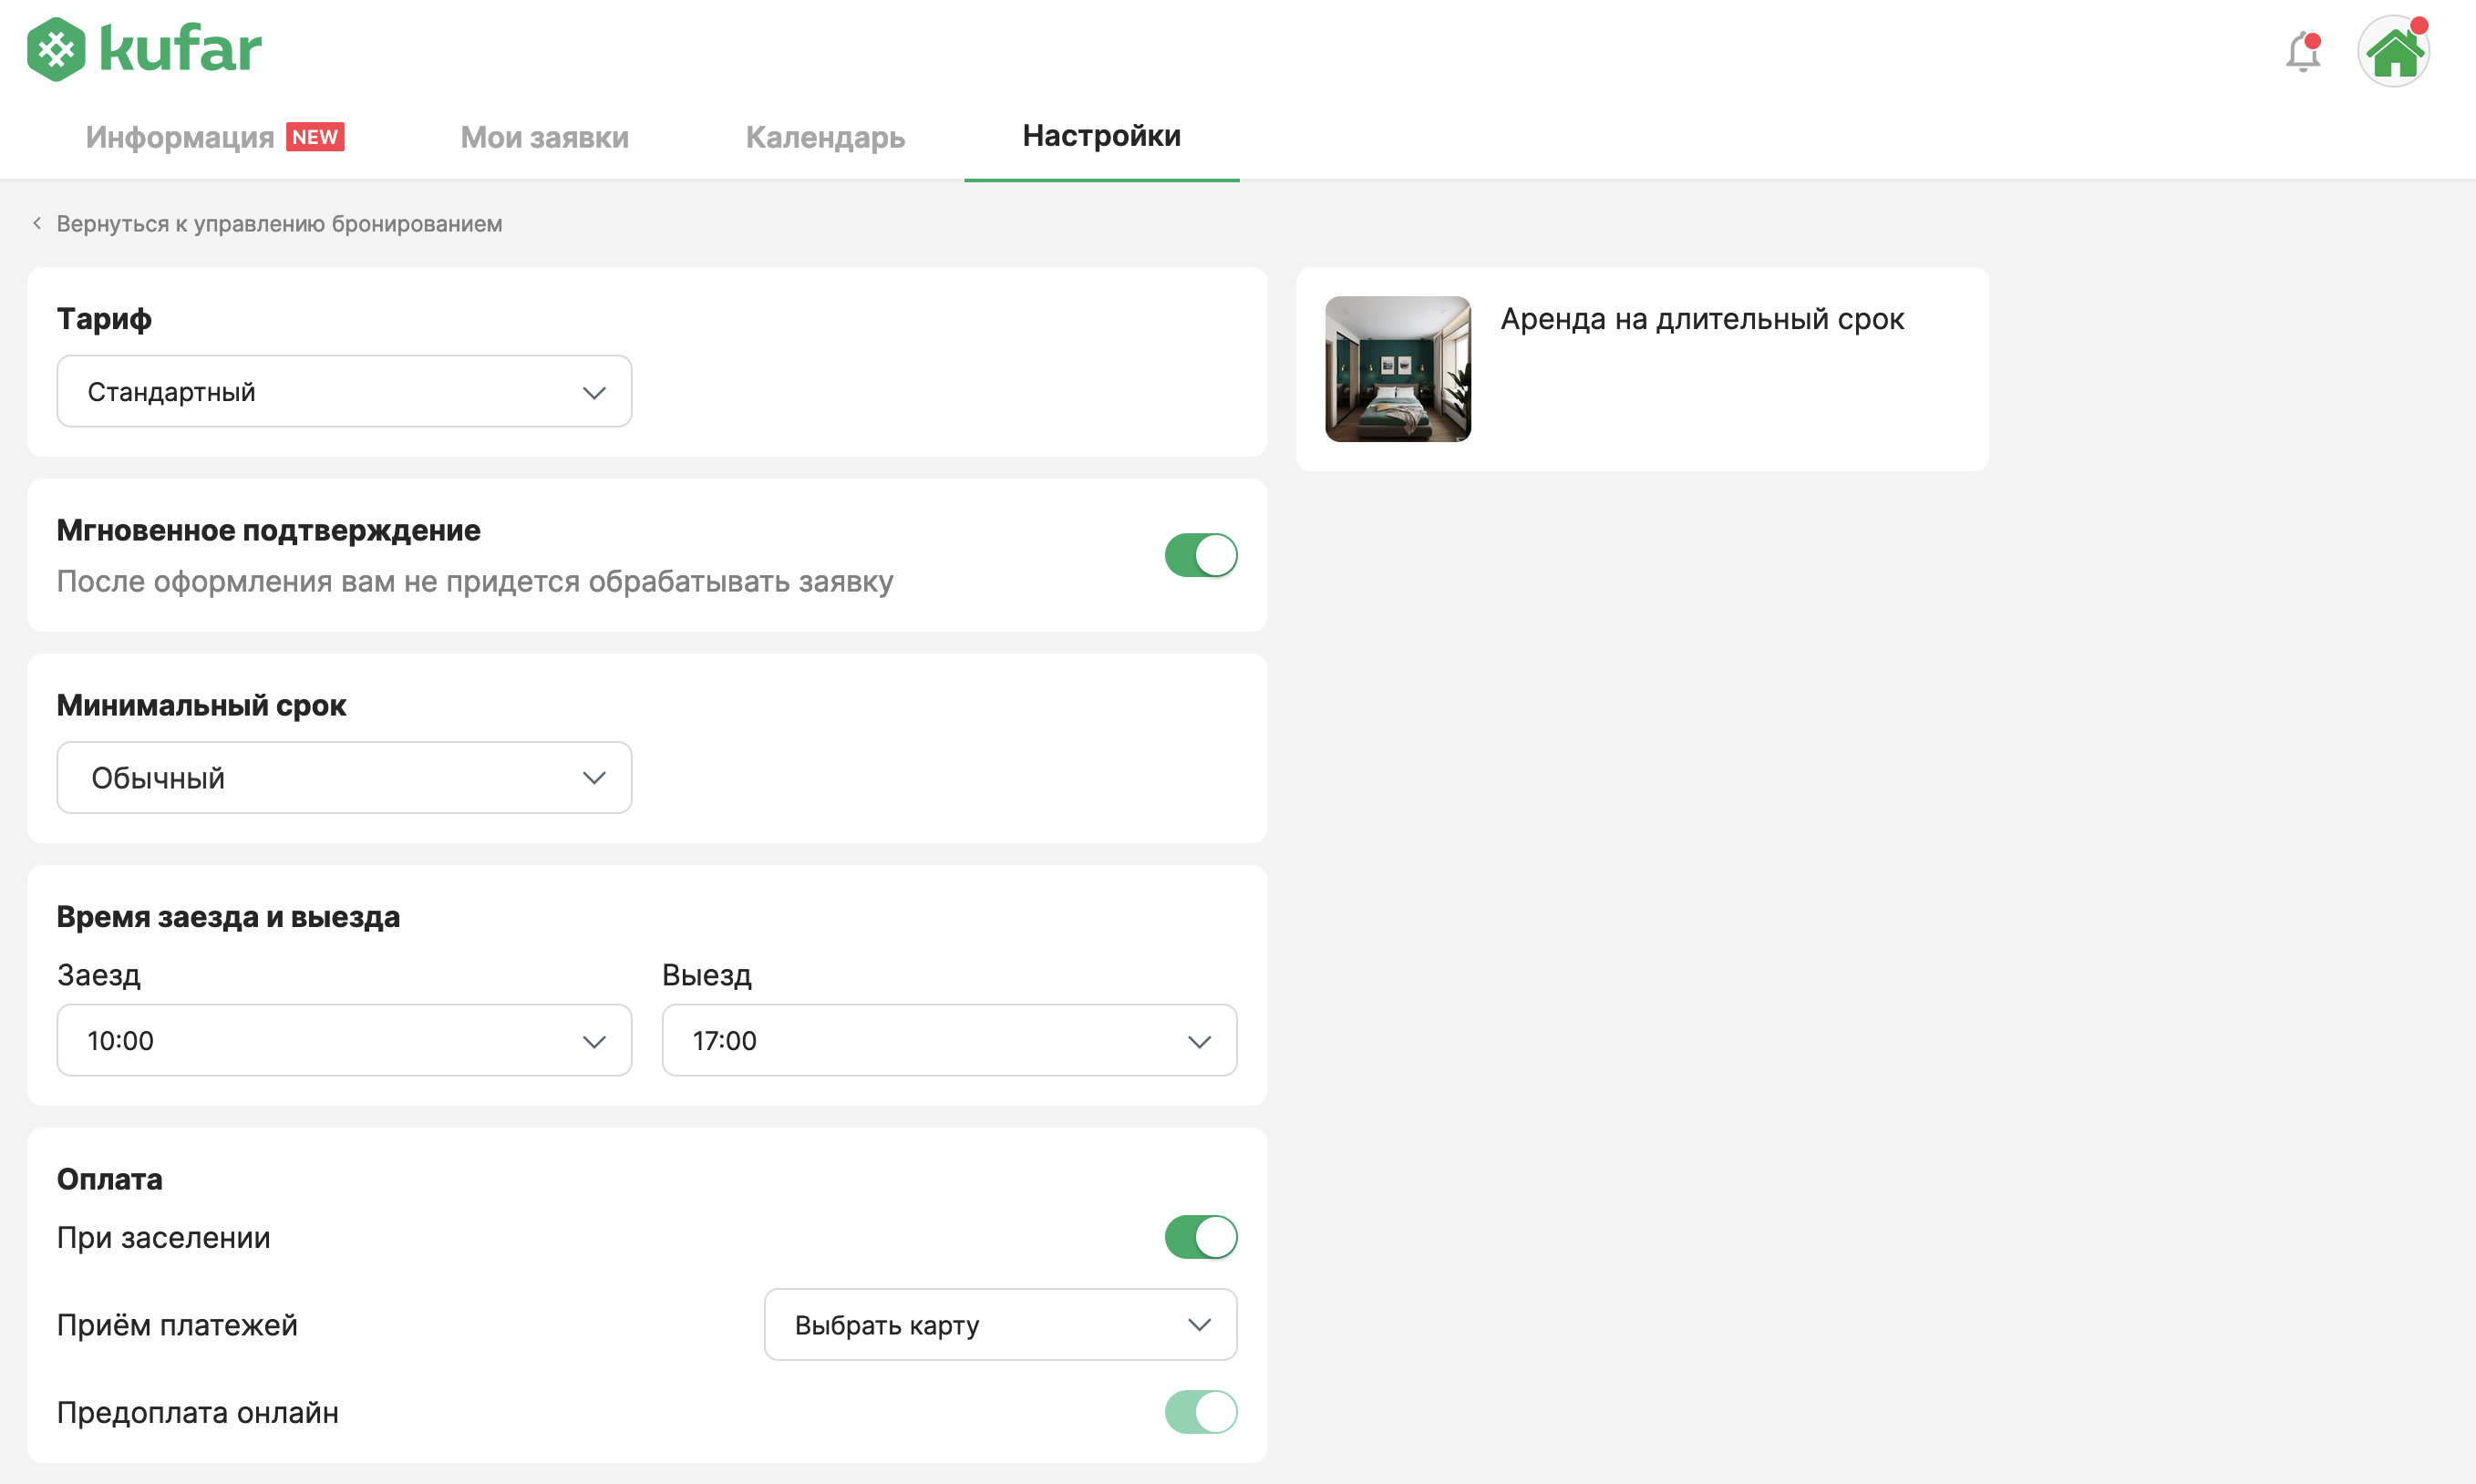Open the Заезд time dropdown
Viewport: 2476px width, 1484px height.
344,1040
